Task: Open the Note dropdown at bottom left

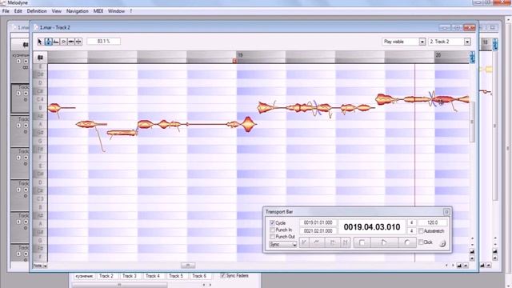Action: (x=40, y=266)
